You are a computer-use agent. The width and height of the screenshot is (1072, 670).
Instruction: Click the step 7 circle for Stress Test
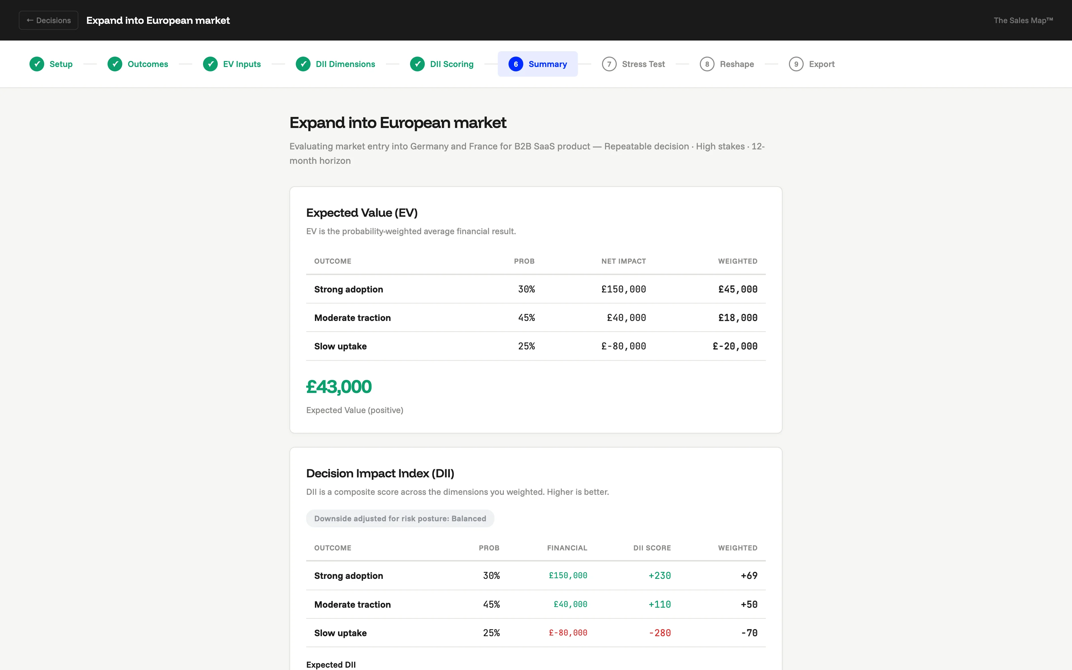coord(609,64)
